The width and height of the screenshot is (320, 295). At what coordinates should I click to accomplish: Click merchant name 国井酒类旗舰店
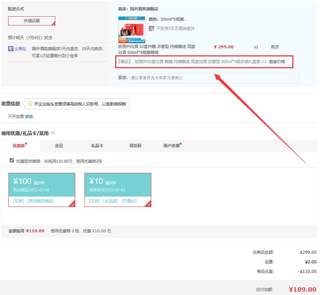point(144,9)
